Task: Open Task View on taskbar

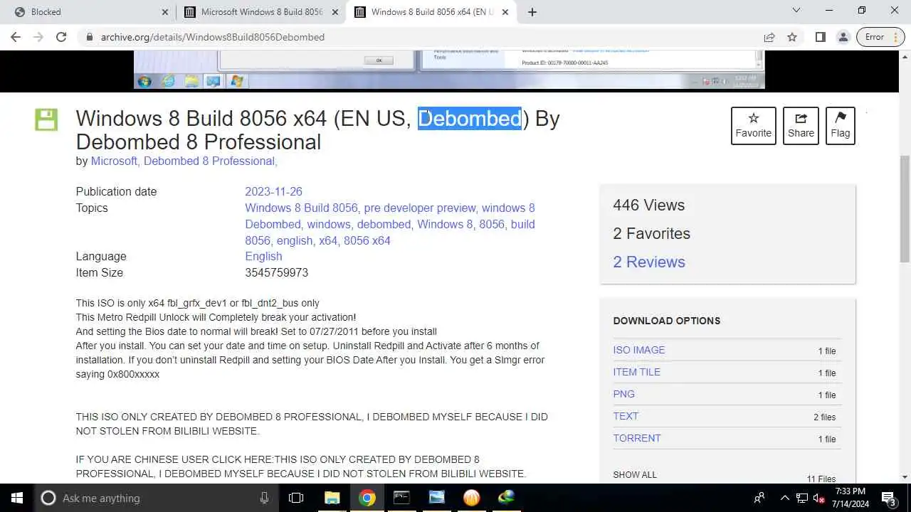Action: [296, 498]
